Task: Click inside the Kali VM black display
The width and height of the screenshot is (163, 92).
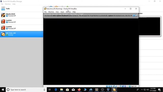Action: [91, 52]
